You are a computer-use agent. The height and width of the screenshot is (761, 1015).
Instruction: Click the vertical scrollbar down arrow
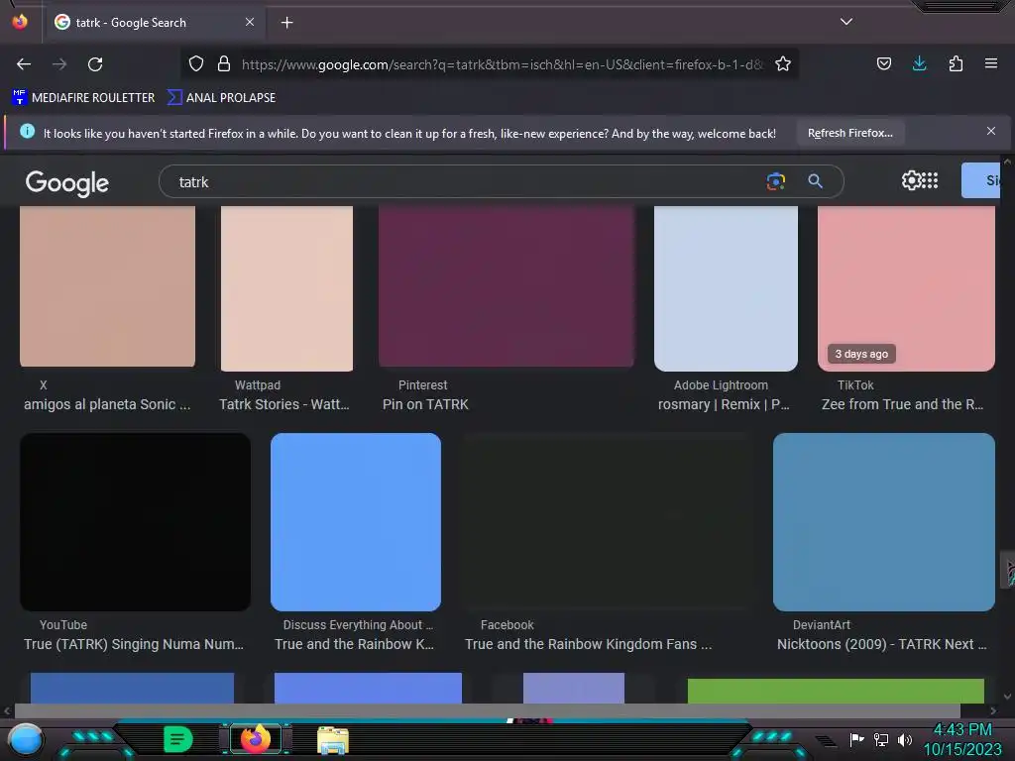[1007, 697]
